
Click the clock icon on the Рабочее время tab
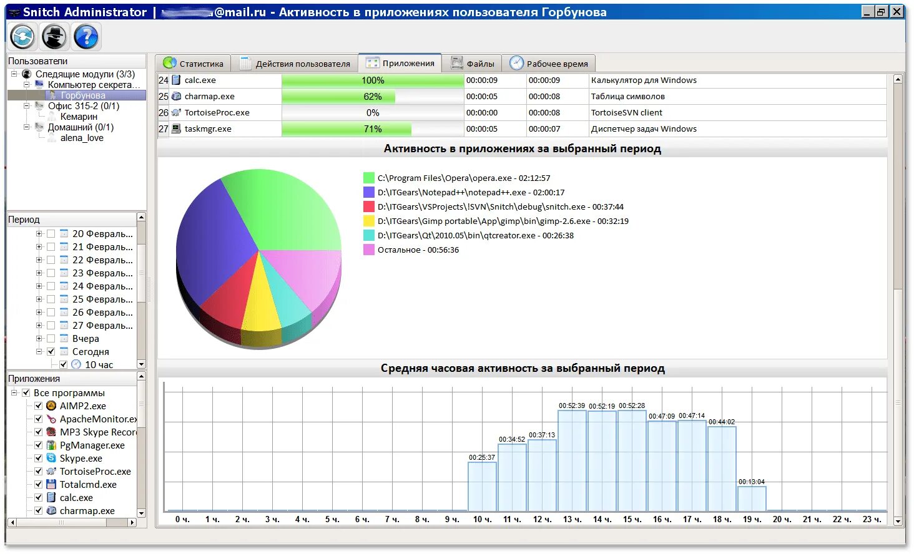click(517, 63)
